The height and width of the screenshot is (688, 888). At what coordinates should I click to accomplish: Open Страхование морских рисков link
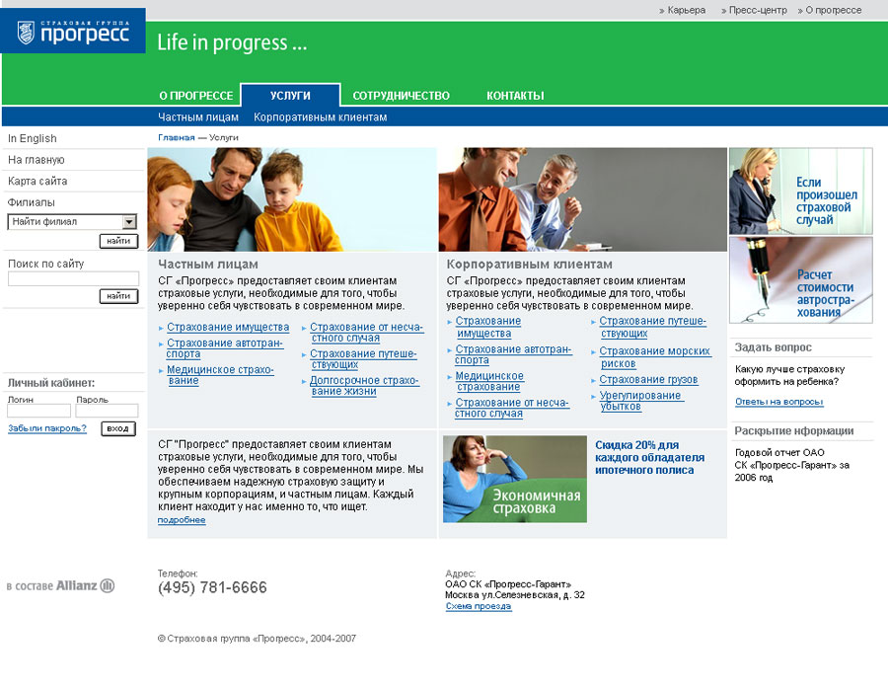(x=655, y=357)
